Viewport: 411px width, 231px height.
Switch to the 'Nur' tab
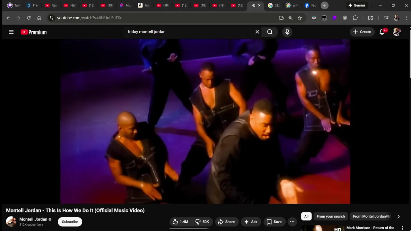126,5
